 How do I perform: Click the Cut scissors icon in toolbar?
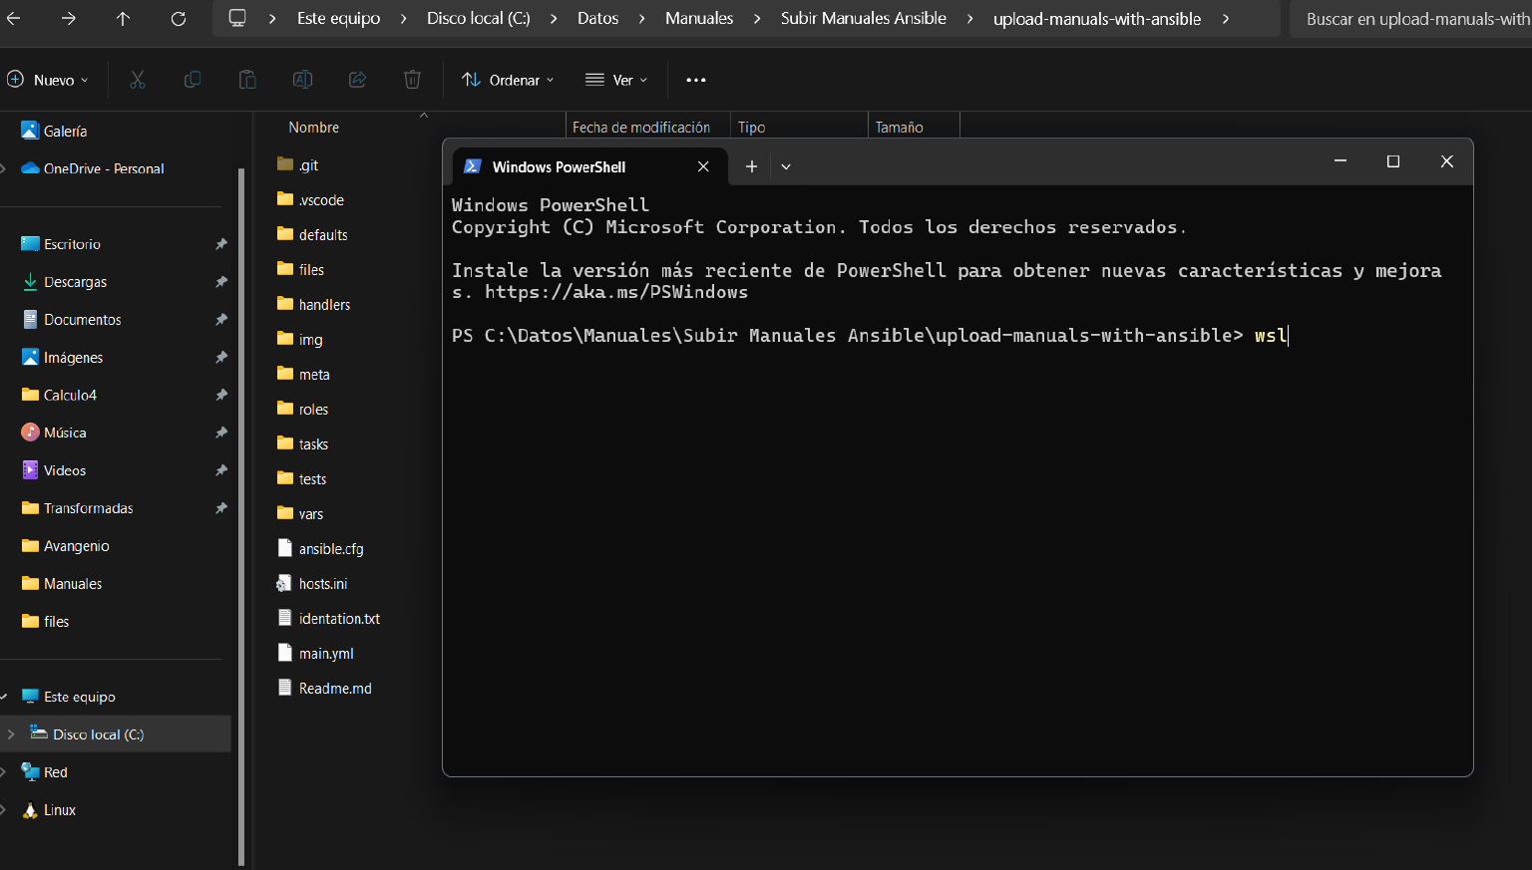click(x=138, y=80)
